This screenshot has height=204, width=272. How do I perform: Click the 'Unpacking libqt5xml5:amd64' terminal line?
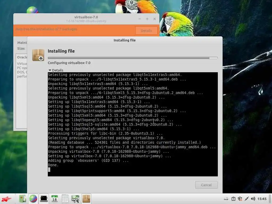[106, 97]
